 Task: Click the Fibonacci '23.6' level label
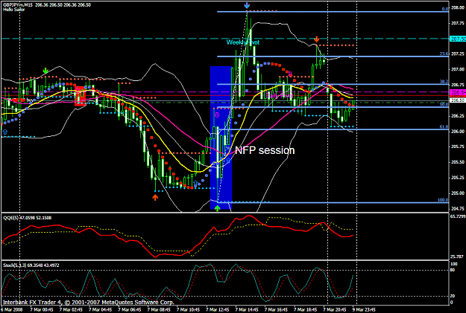444,54
